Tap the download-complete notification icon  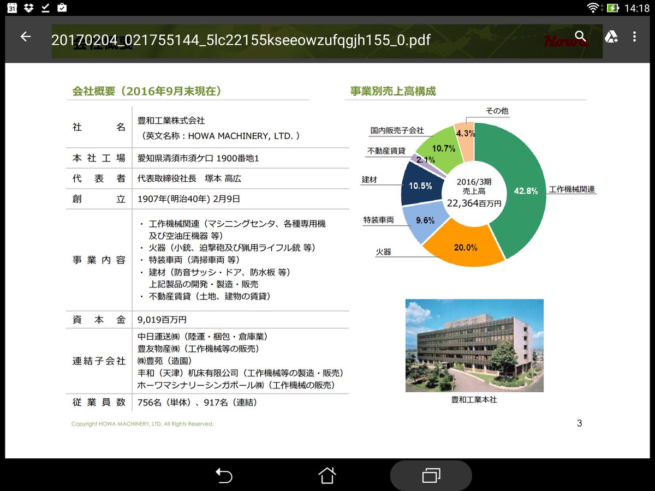pos(45,8)
